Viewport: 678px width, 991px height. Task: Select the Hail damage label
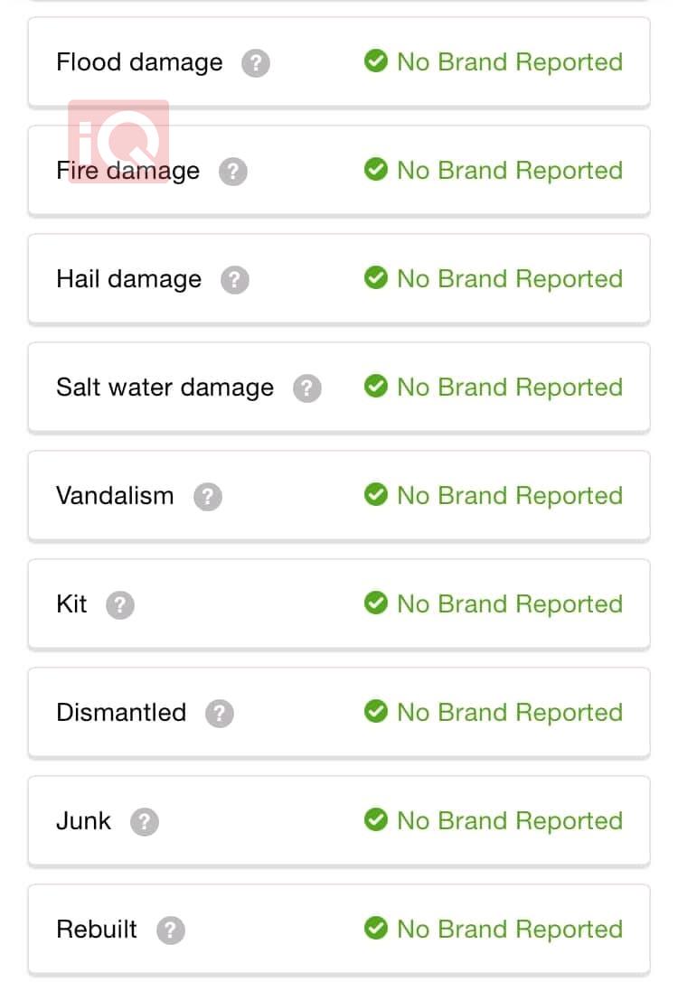pos(129,279)
